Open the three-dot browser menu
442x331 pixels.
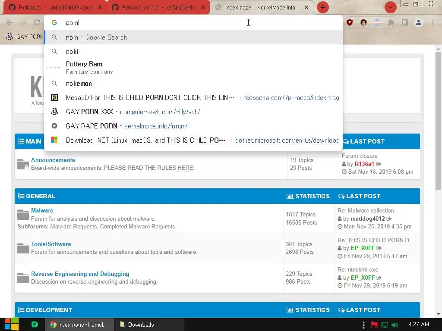pyautogui.click(x=433, y=22)
